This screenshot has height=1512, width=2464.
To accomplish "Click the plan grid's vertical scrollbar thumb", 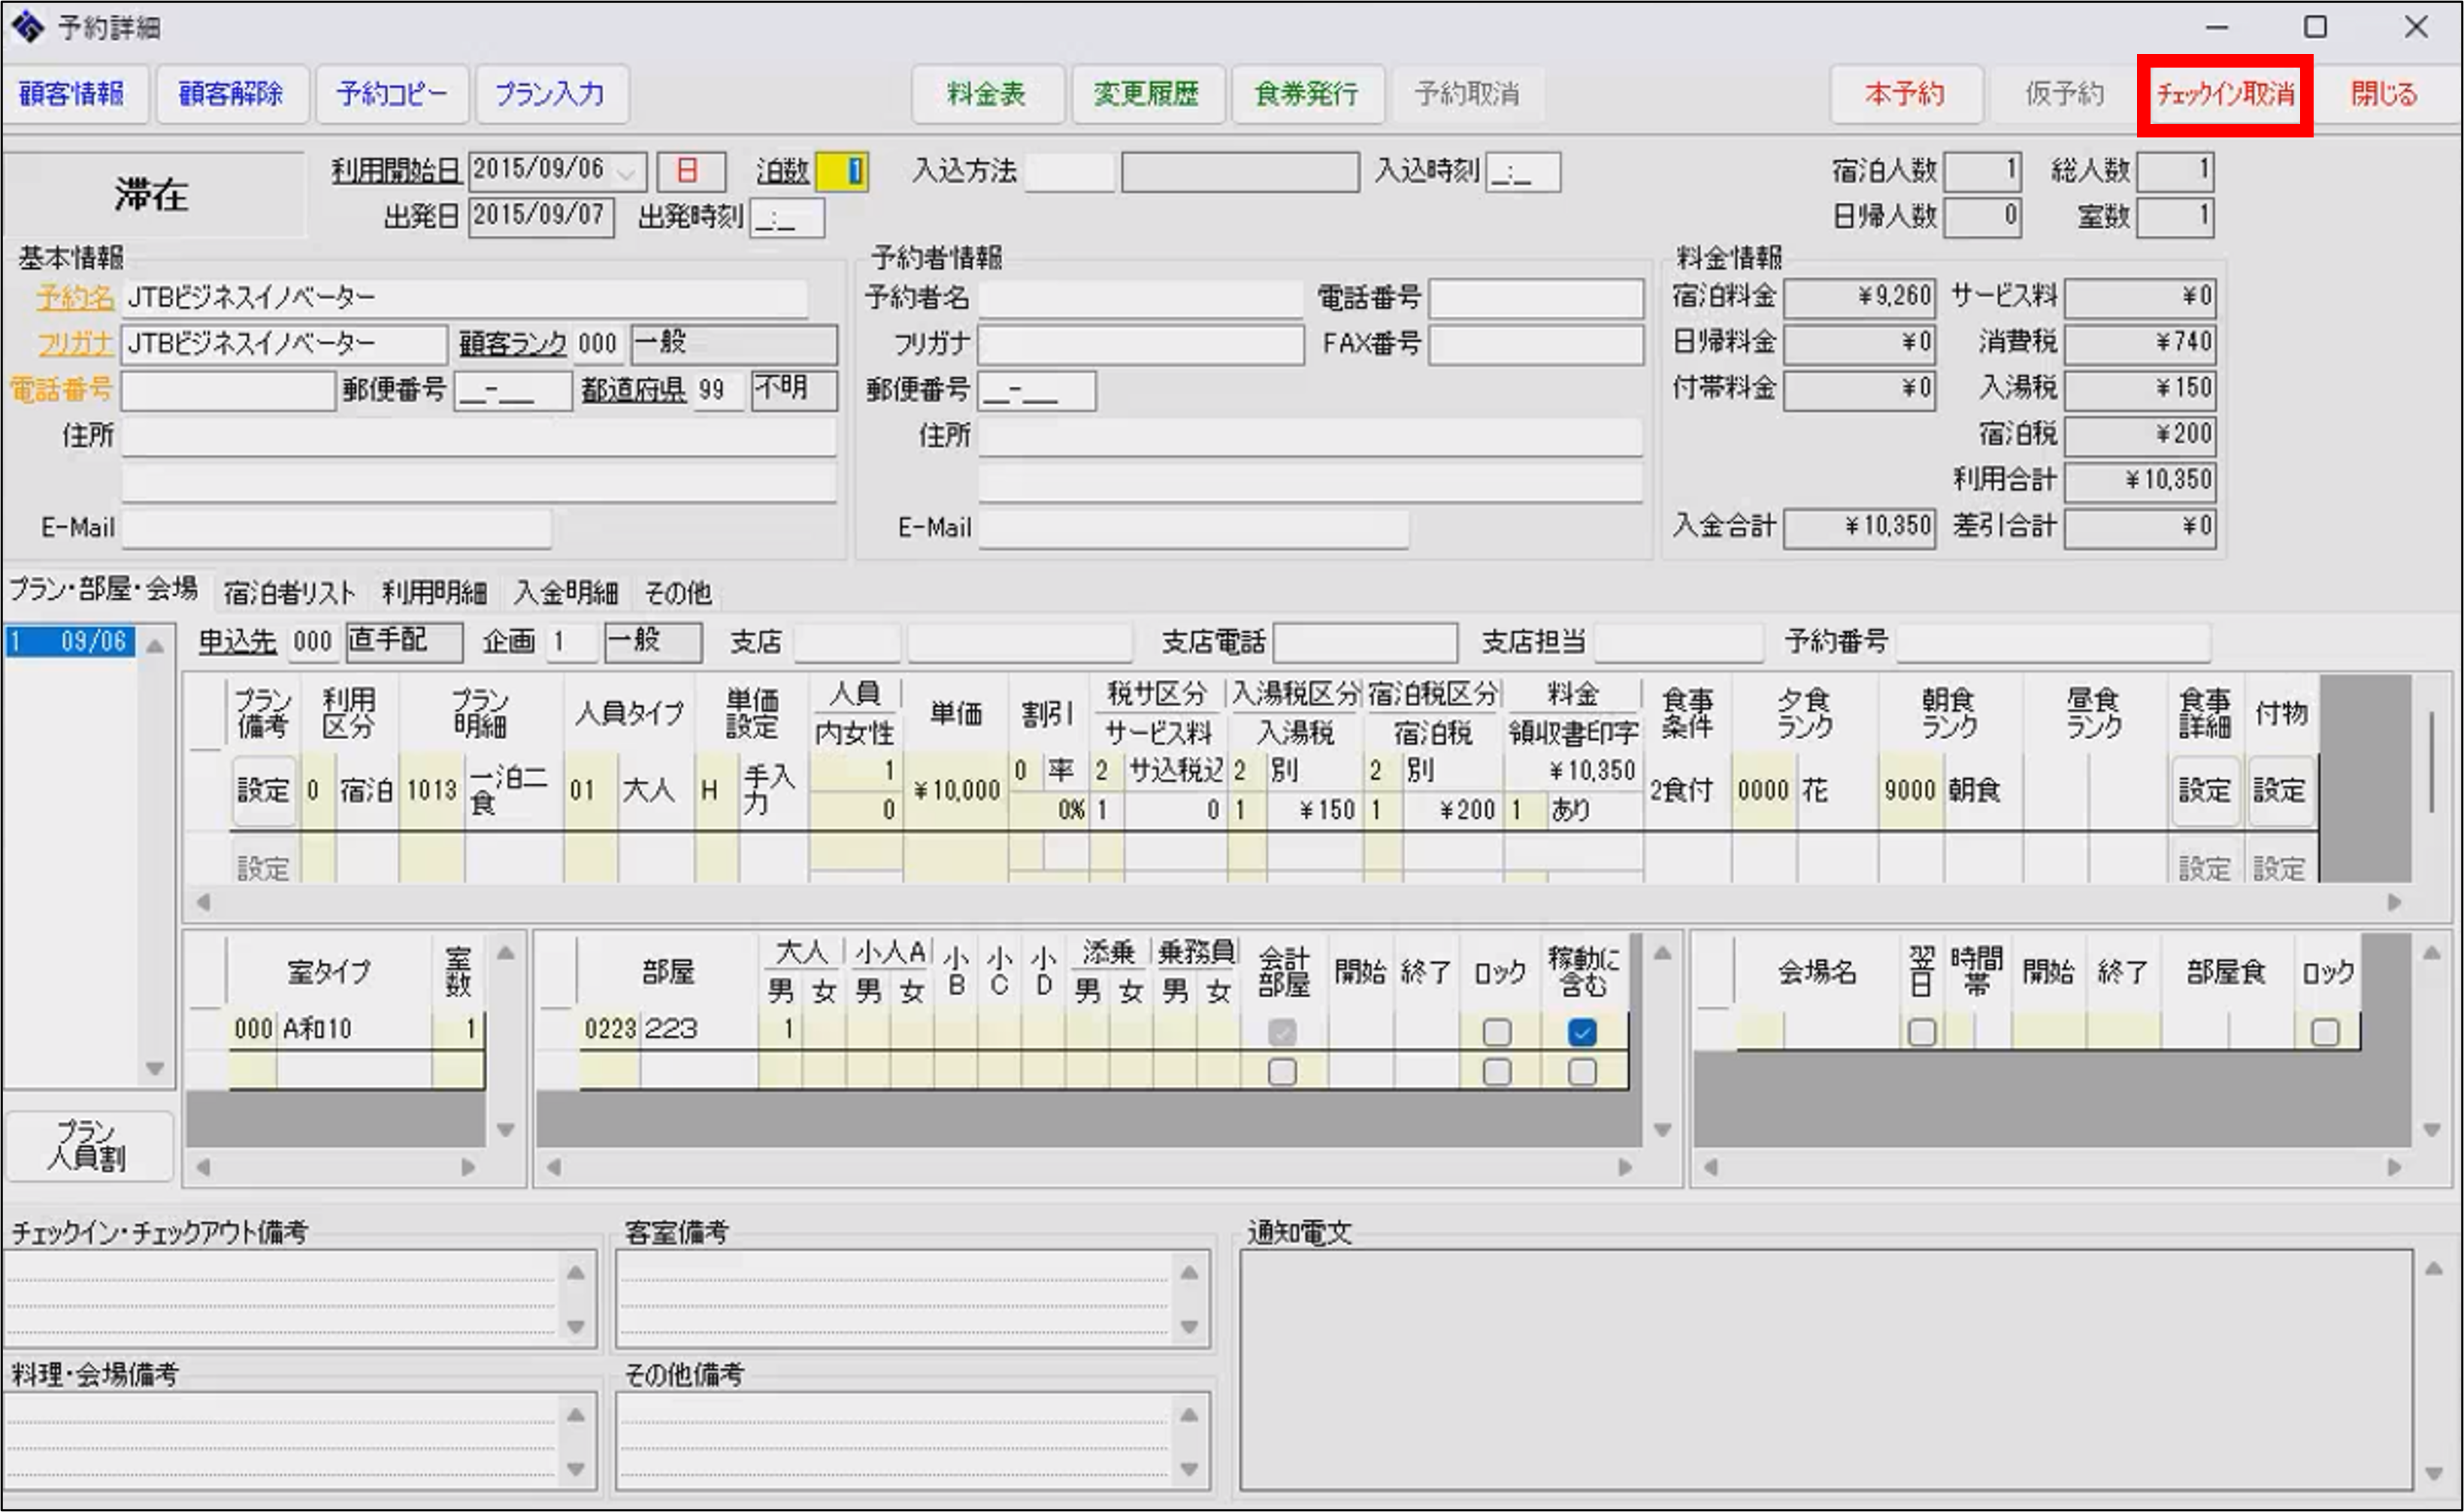I will [x=2432, y=760].
